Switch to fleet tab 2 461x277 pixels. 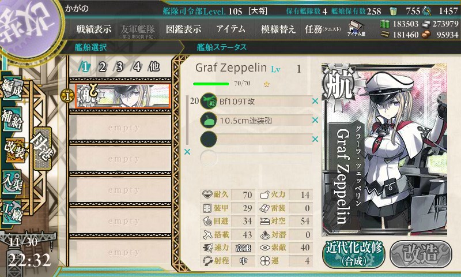point(103,67)
